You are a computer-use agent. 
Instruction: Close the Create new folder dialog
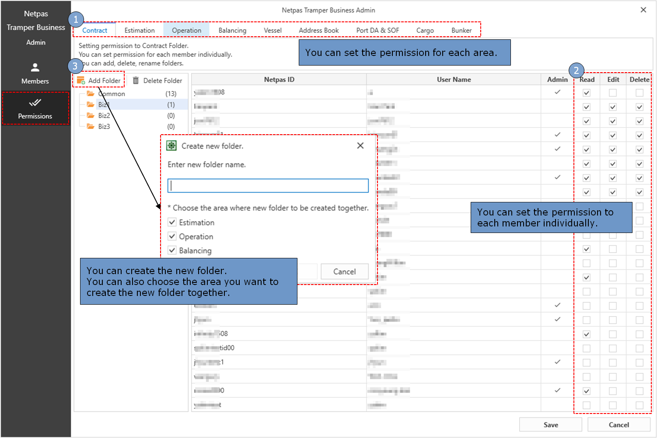click(x=360, y=146)
